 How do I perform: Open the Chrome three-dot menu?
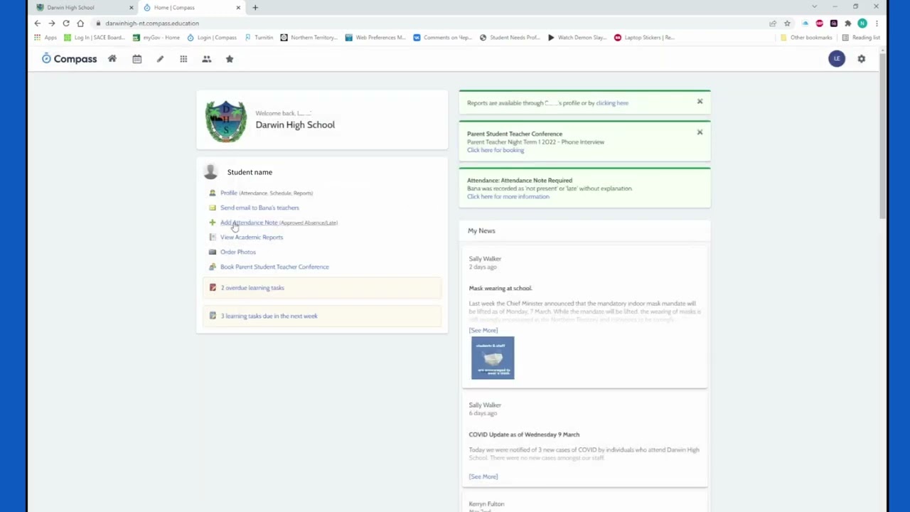877,23
